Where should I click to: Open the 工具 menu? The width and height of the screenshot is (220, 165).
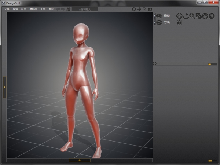point(43,9)
